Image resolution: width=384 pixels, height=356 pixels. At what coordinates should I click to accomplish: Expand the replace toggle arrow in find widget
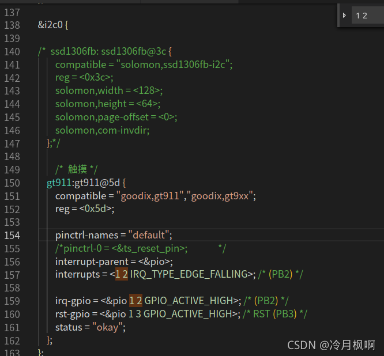click(x=344, y=16)
